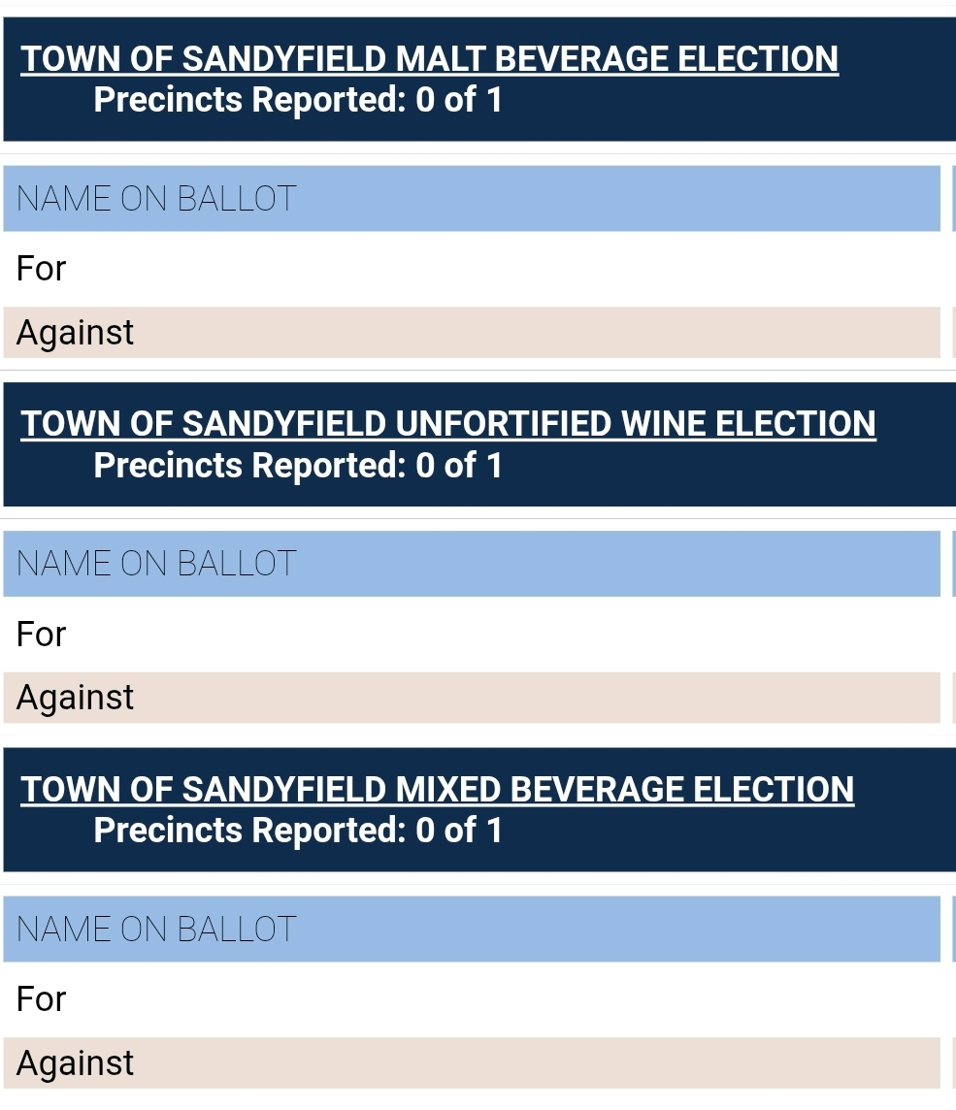The height and width of the screenshot is (1110, 956).
Task: Click Precincts Reported under Malt Beverage Election
Action: 297,100
